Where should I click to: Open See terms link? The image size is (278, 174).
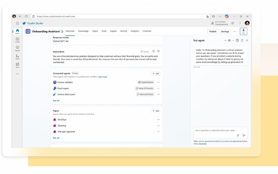203,144
